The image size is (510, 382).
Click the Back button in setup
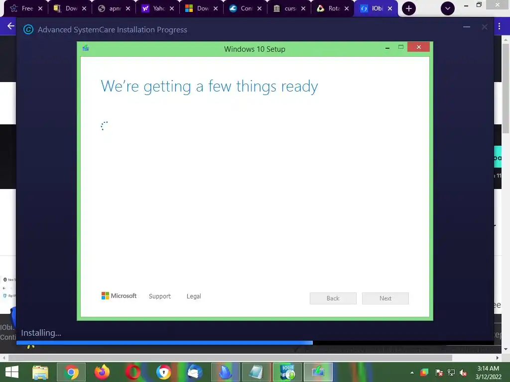click(333, 298)
